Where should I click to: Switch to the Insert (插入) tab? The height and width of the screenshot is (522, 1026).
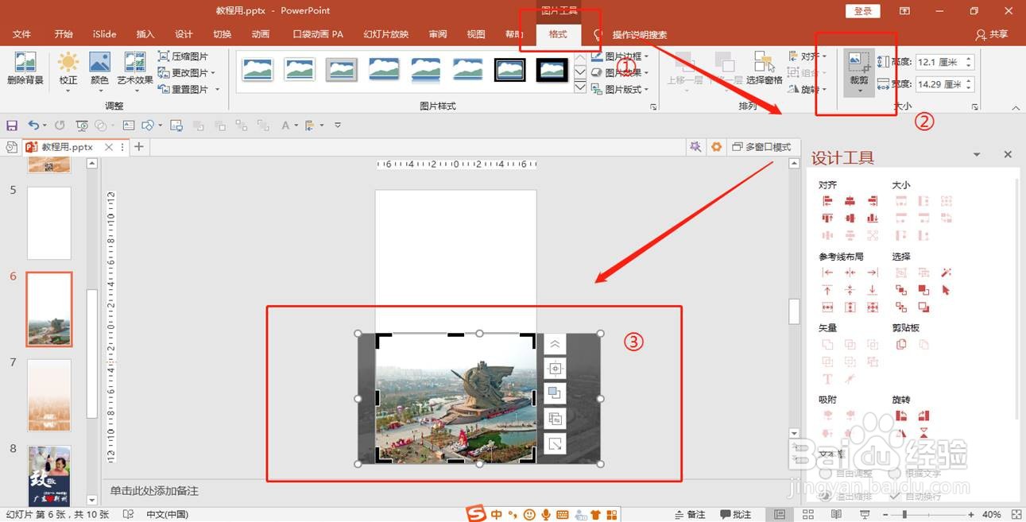tap(145, 34)
